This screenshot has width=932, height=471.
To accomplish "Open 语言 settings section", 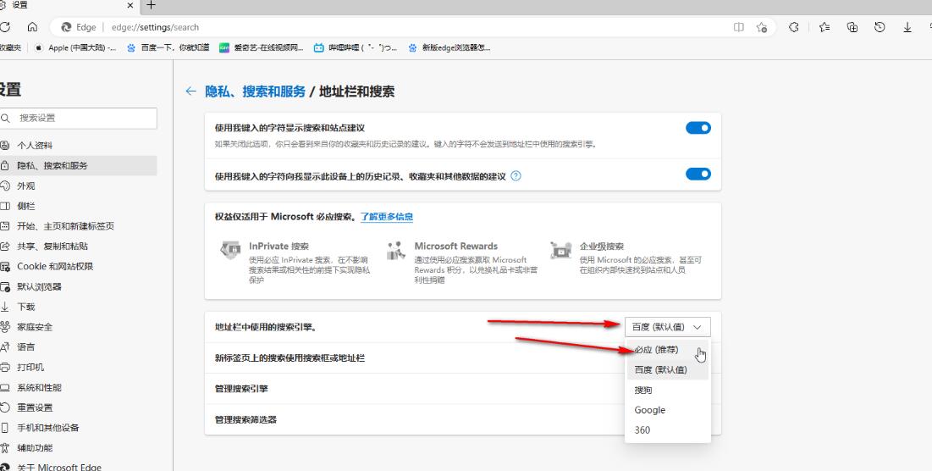I will click(x=79, y=346).
